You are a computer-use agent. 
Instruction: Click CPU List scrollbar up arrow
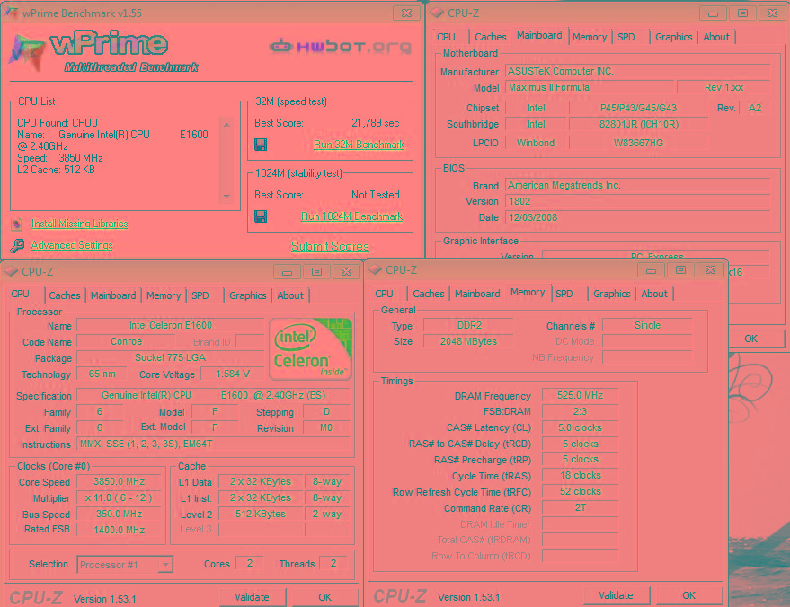tap(226, 124)
